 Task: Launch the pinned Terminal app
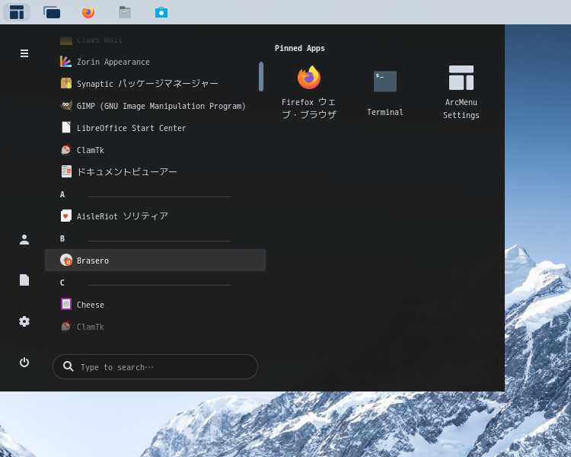(x=385, y=92)
